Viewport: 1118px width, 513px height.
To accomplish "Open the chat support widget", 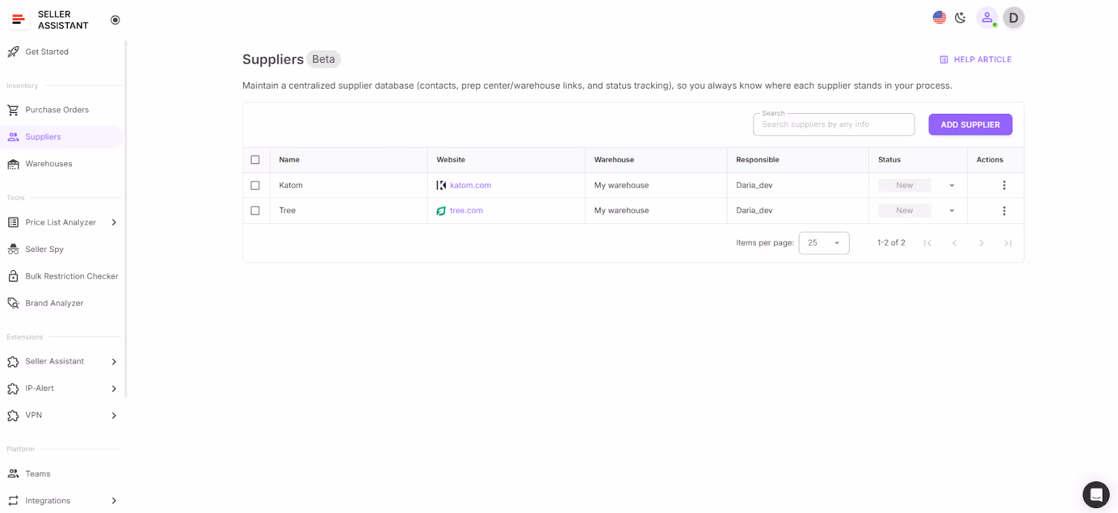I will click(1096, 495).
